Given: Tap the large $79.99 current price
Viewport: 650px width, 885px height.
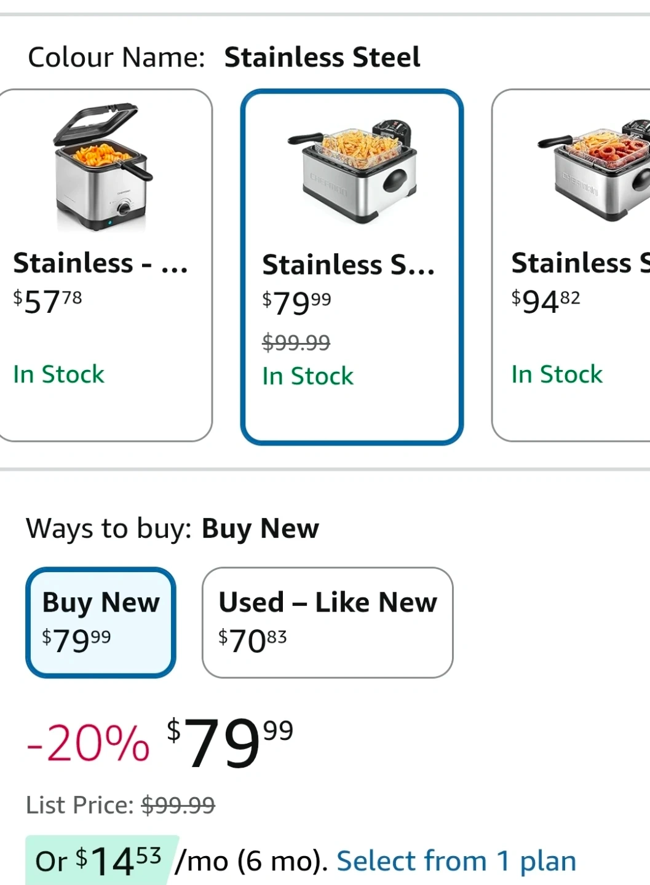Looking at the screenshot, I should pos(230,742).
